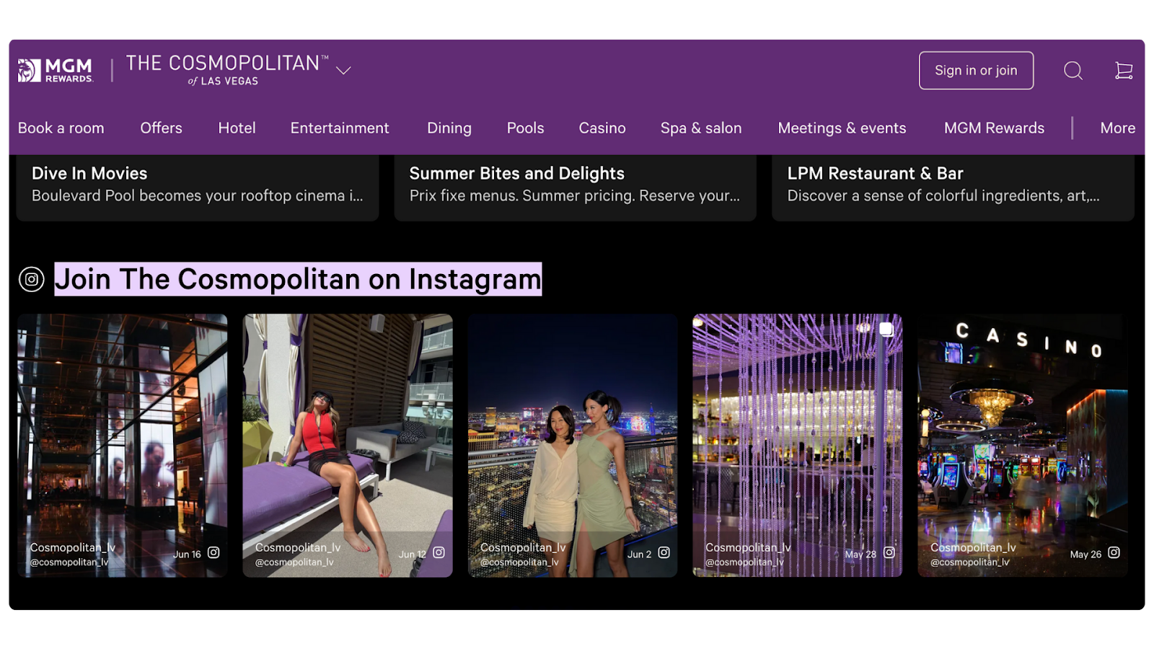Select MGM Rewards in the navigation
This screenshot has width=1154, height=649.
994,128
